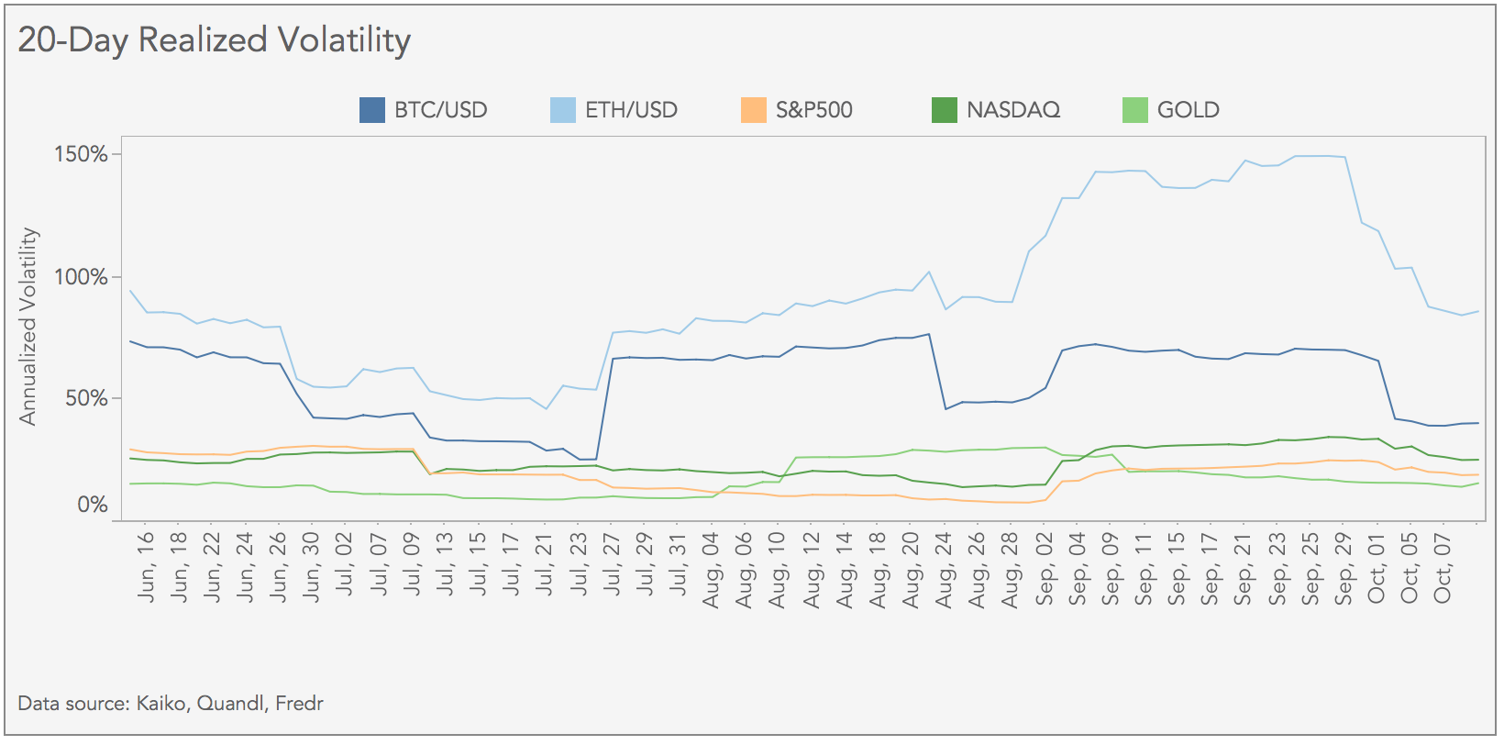Screen dimensions: 1504x745
Task: Click the Data source footnote text
Action: [x=171, y=704]
